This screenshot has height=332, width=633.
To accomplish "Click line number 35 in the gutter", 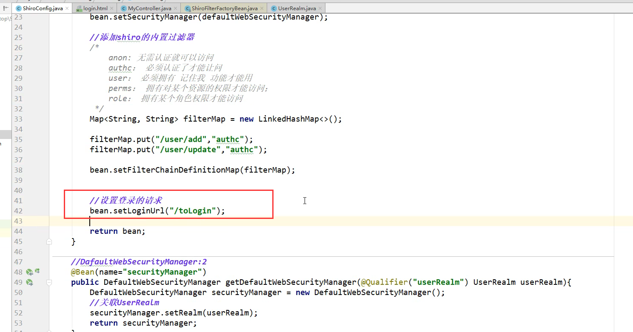I will (18, 139).
